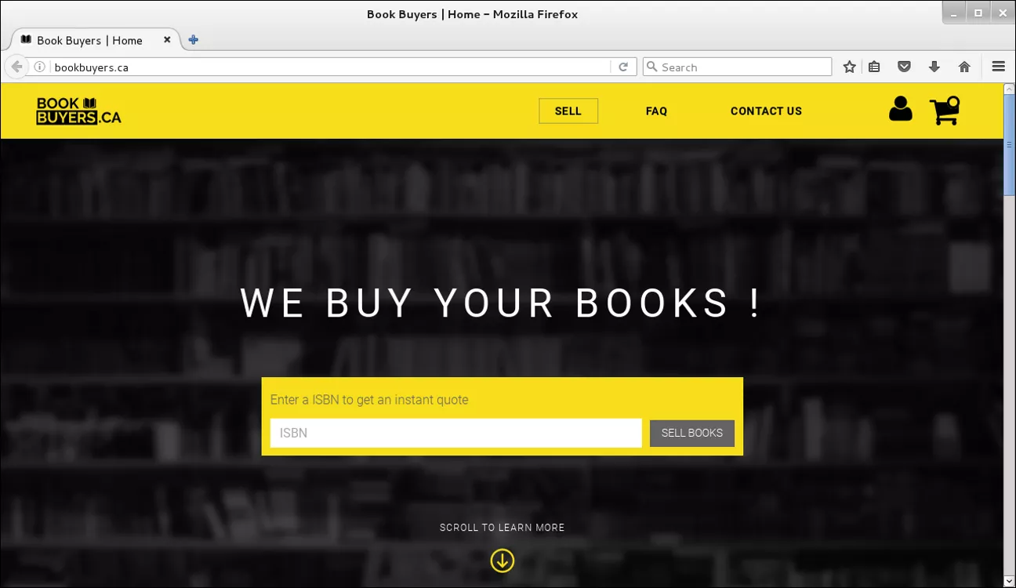Show site information icon in address bar
The height and width of the screenshot is (588, 1016).
coord(39,67)
